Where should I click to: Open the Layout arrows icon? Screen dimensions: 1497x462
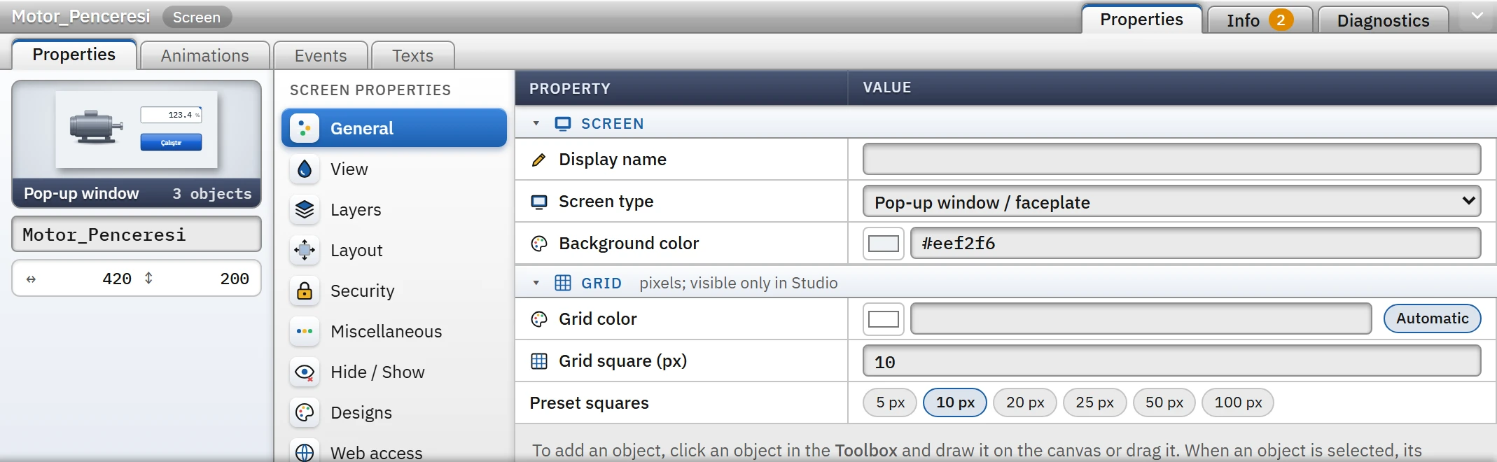[x=305, y=250]
